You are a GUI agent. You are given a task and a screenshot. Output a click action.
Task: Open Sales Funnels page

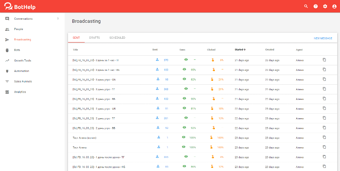(23, 82)
